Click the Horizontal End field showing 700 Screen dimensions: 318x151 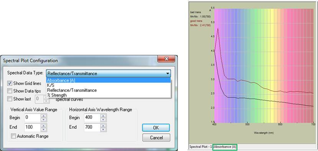(92, 128)
